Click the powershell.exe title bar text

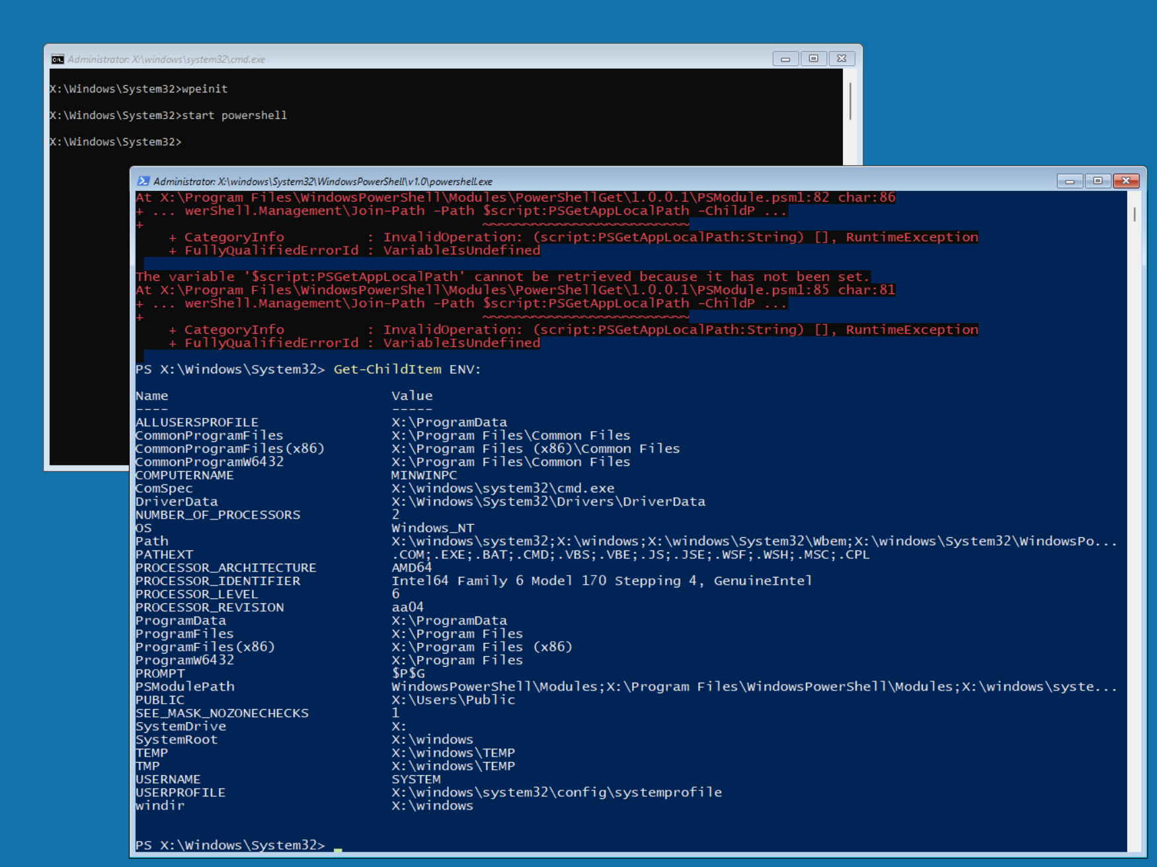[323, 182]
